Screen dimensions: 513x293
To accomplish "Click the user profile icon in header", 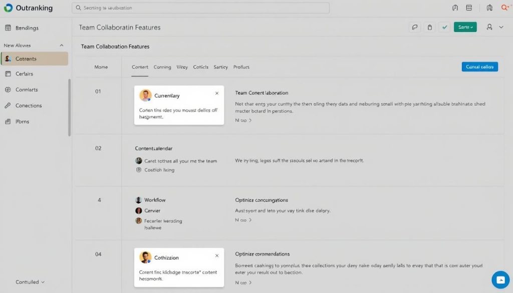I will 489,28.
